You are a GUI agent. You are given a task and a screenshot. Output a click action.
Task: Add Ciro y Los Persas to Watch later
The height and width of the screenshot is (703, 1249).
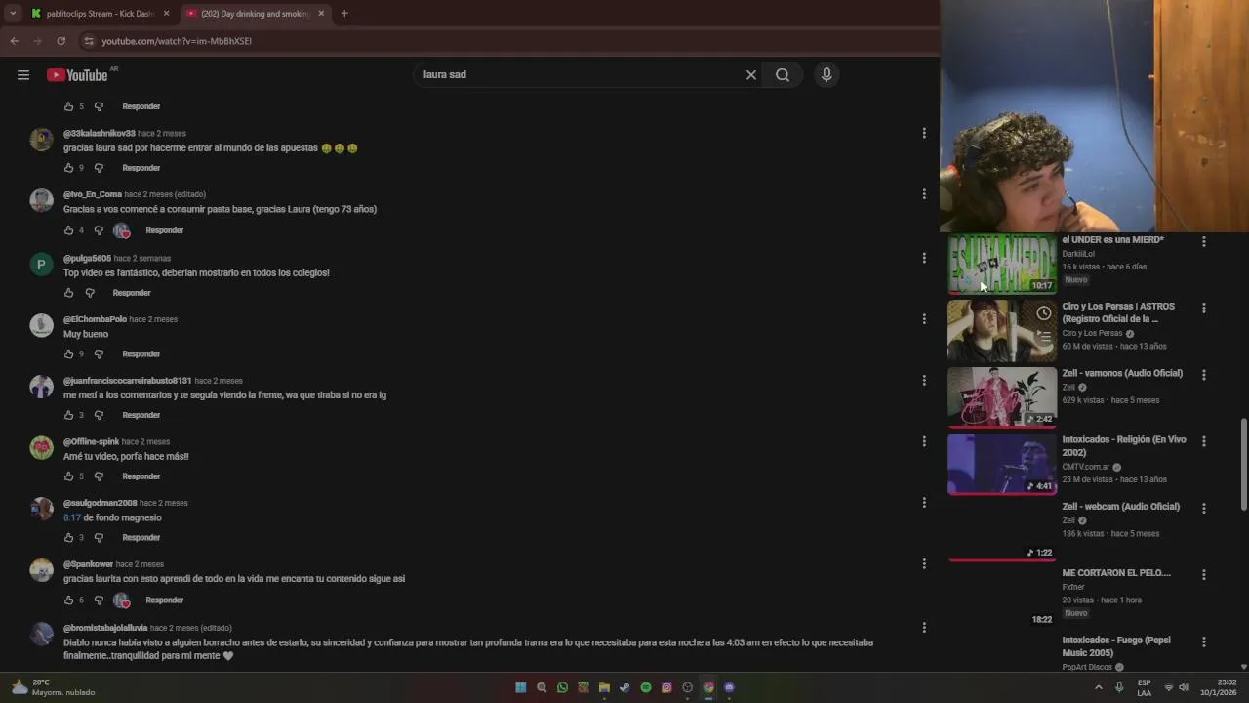(x=1044, y=313)
